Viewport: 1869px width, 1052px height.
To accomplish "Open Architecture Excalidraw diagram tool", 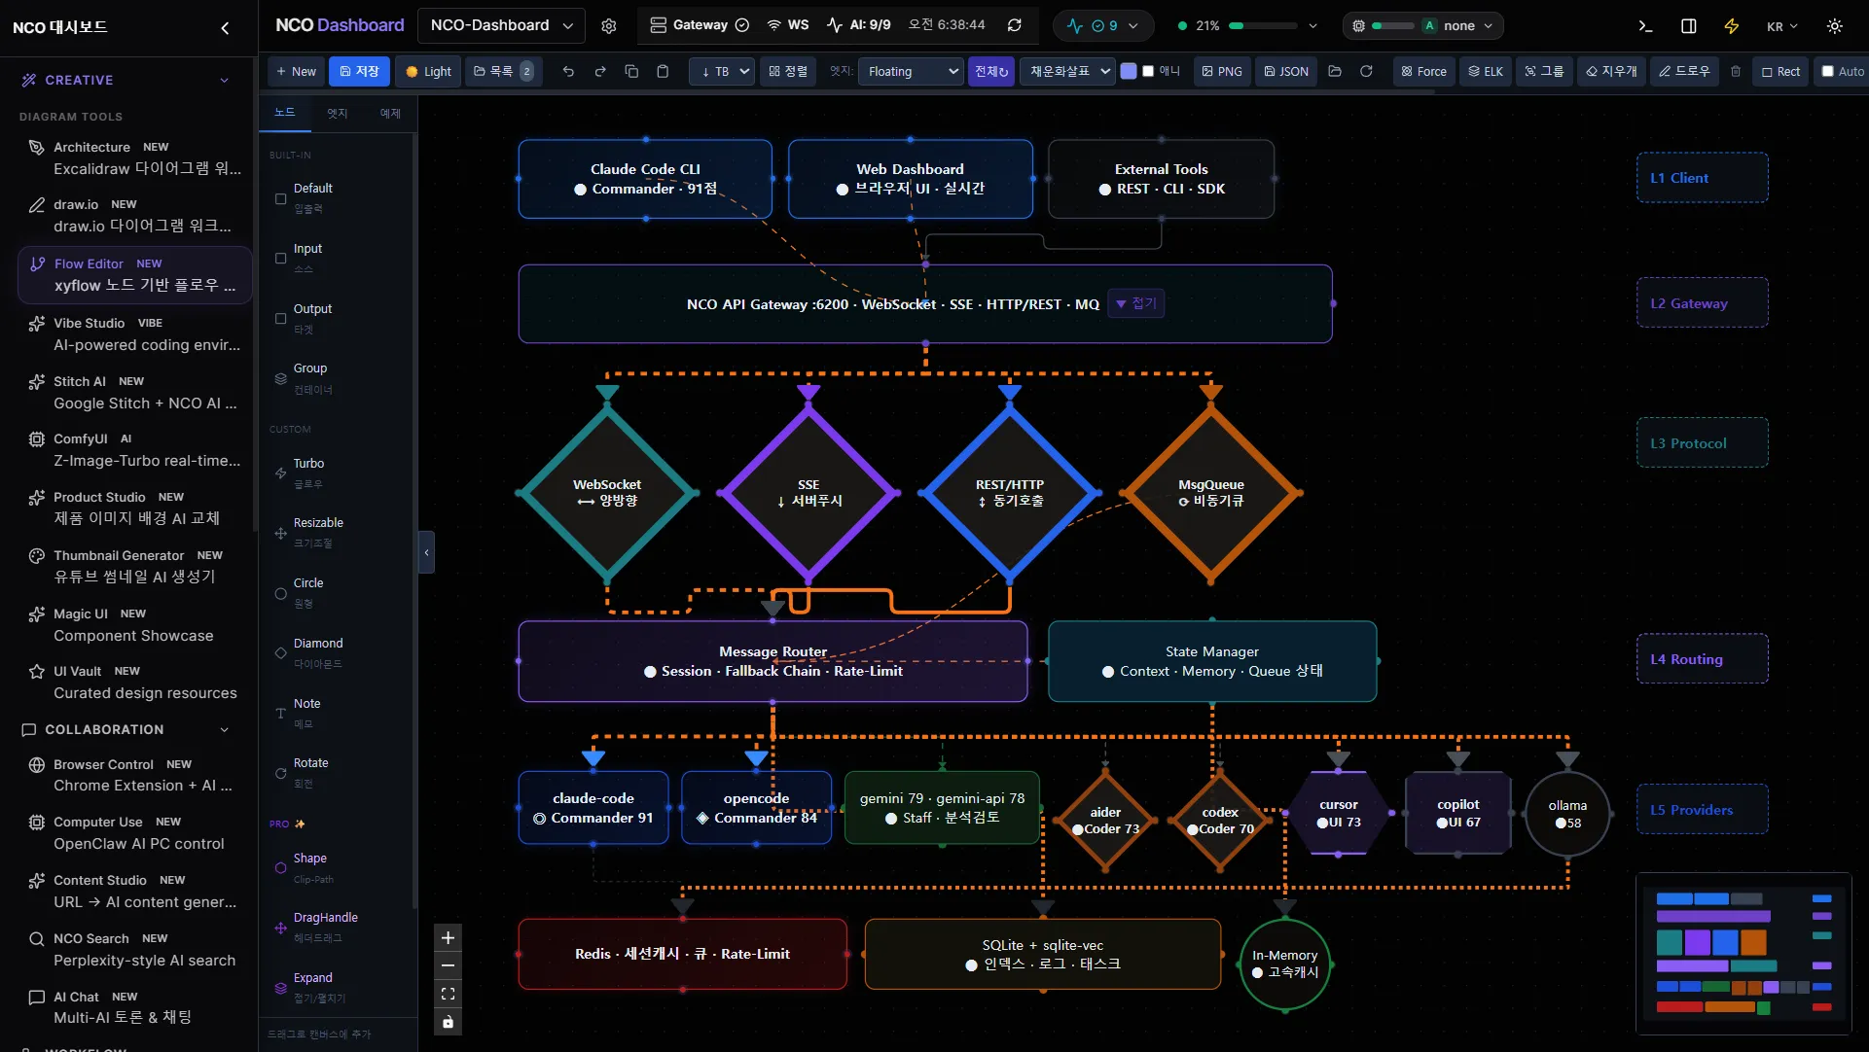I will (x=135, y=158).
